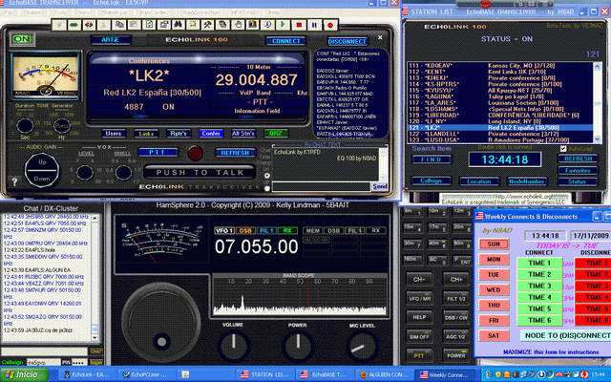The height and width of the screenshot is (382, 611).
Task: Toggle the SIM OFF button on HamSphere keypad
Action: coord(419,336)
